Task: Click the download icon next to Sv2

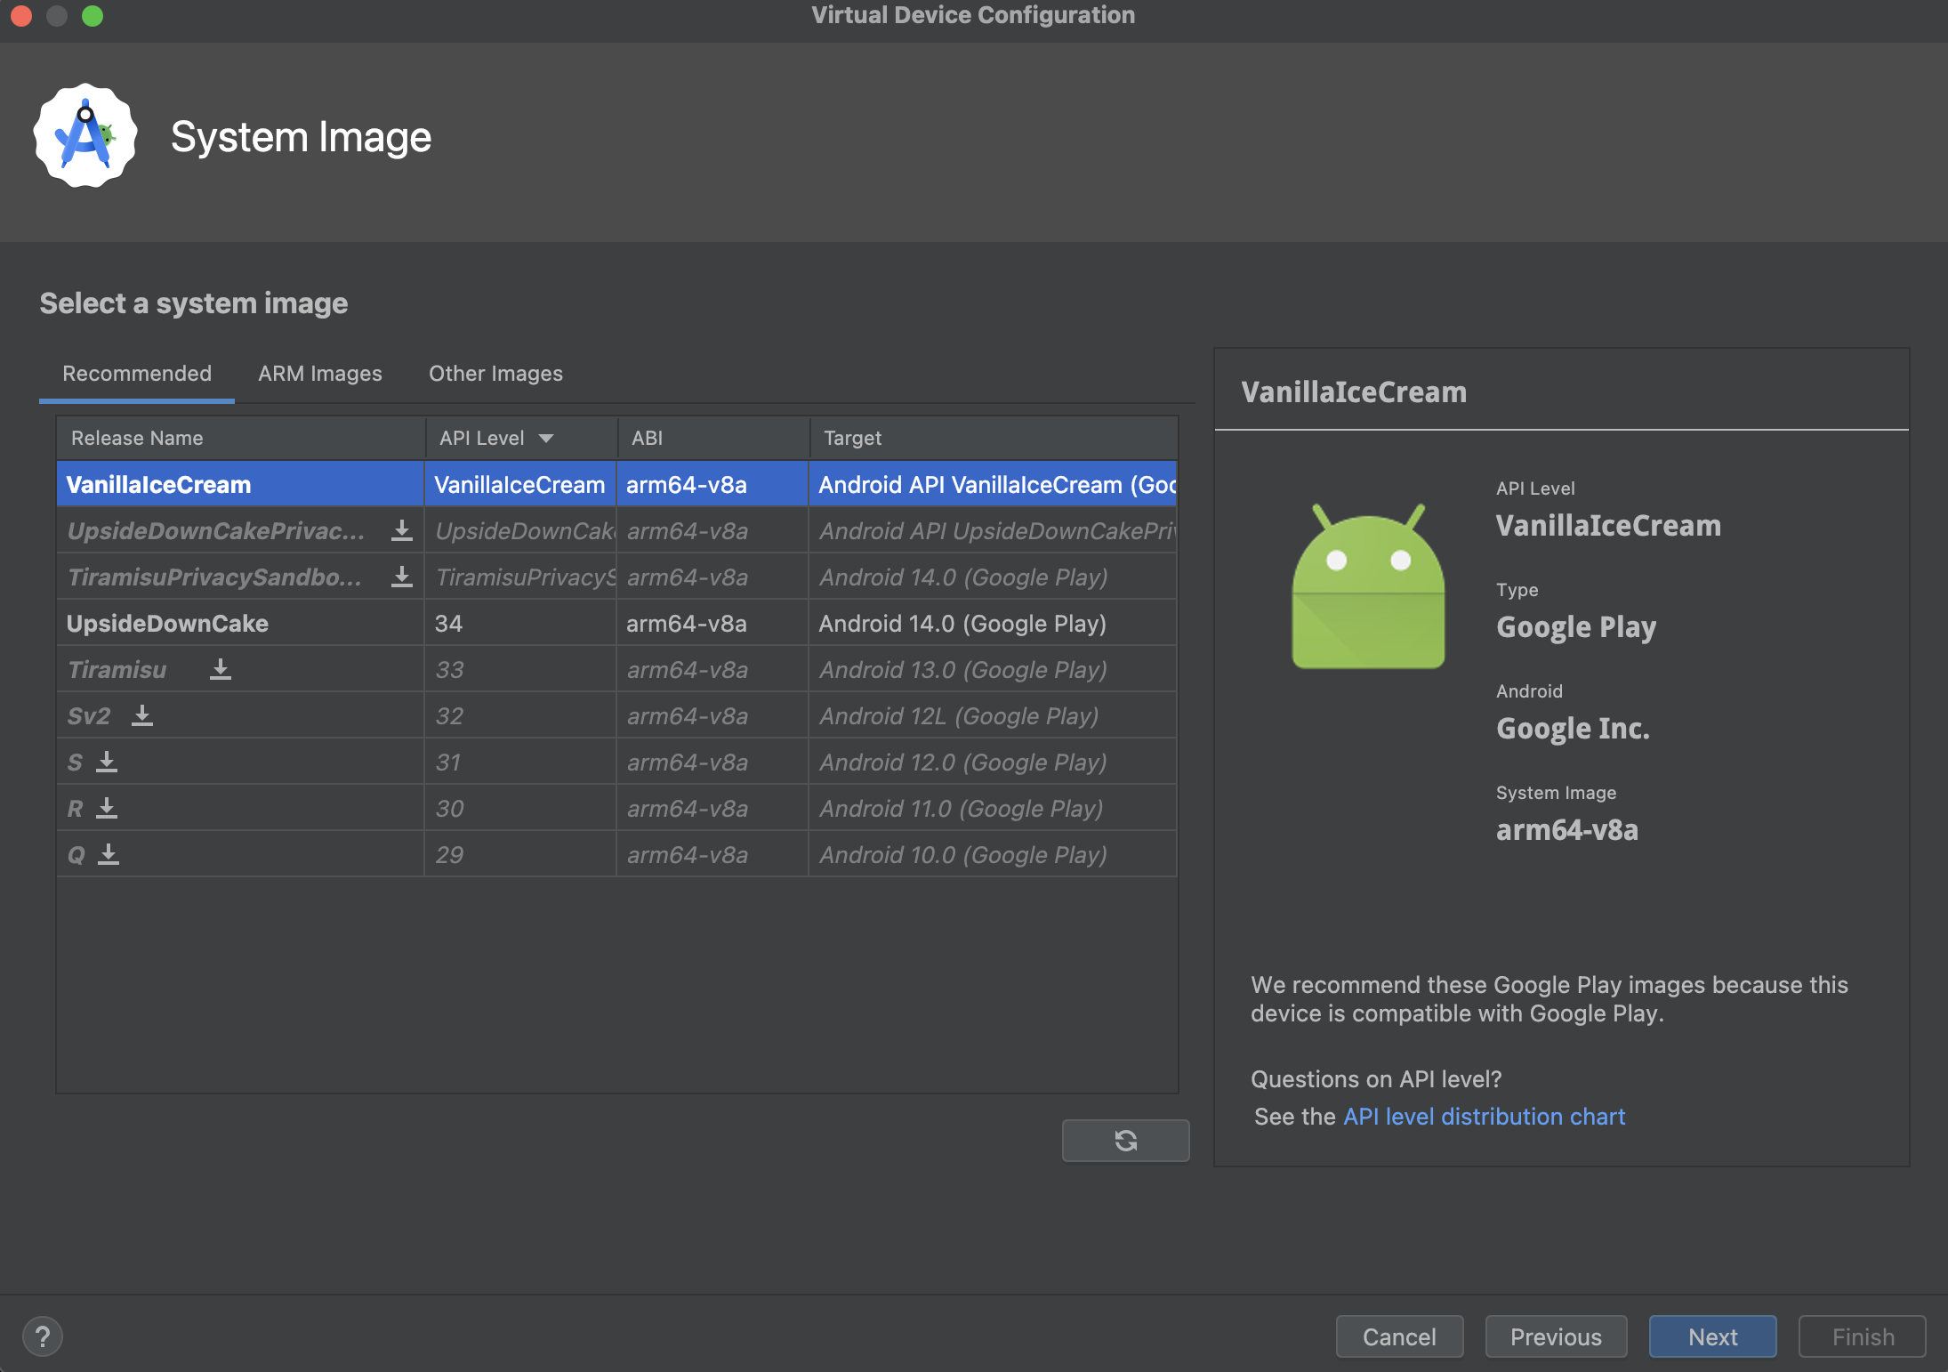Action: tap(142, 715)
